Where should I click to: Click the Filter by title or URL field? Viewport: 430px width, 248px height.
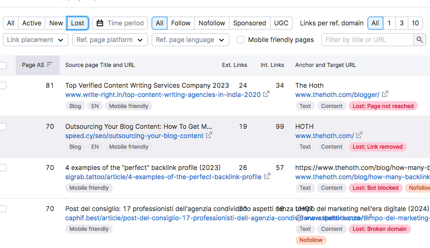[368, 40]
